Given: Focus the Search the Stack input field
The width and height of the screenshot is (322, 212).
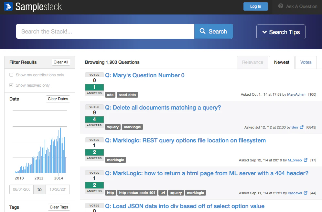Looking at the screenshot, I should (105, 31).
